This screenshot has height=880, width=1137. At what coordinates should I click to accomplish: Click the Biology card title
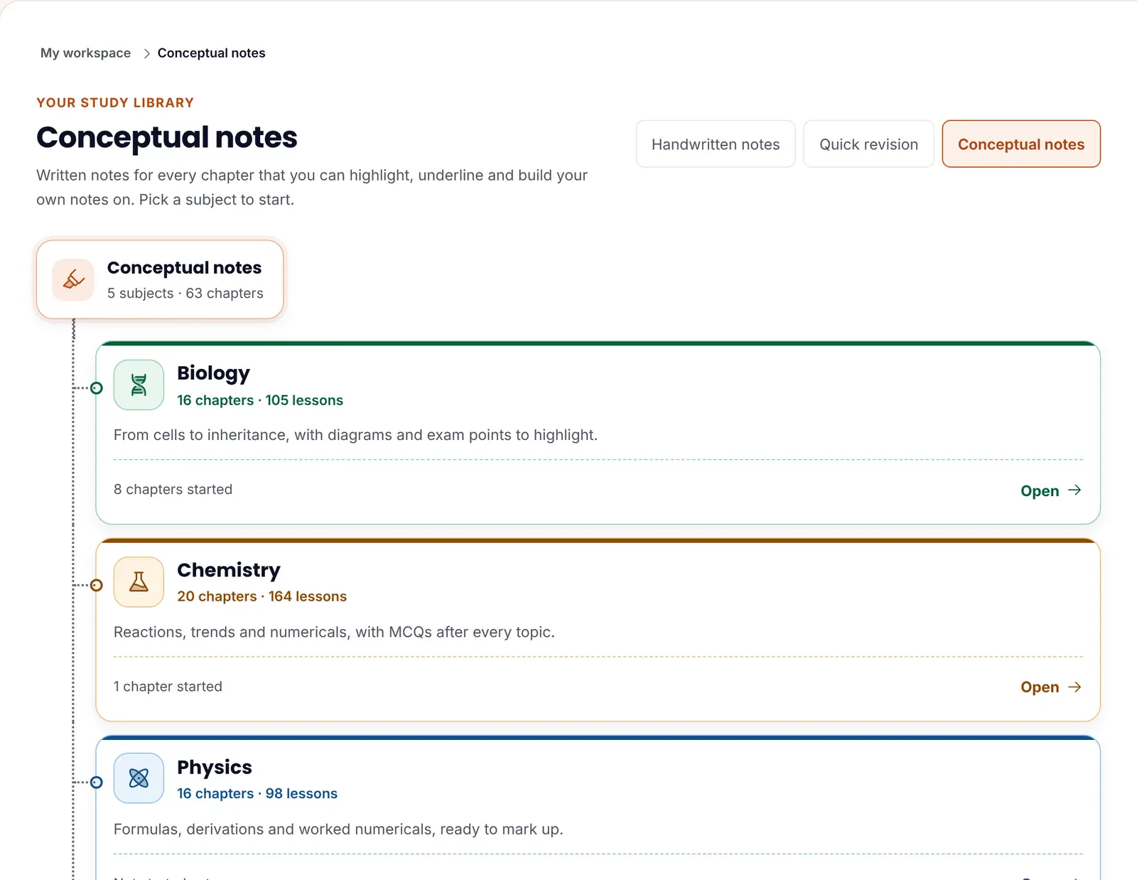[213, 374]
